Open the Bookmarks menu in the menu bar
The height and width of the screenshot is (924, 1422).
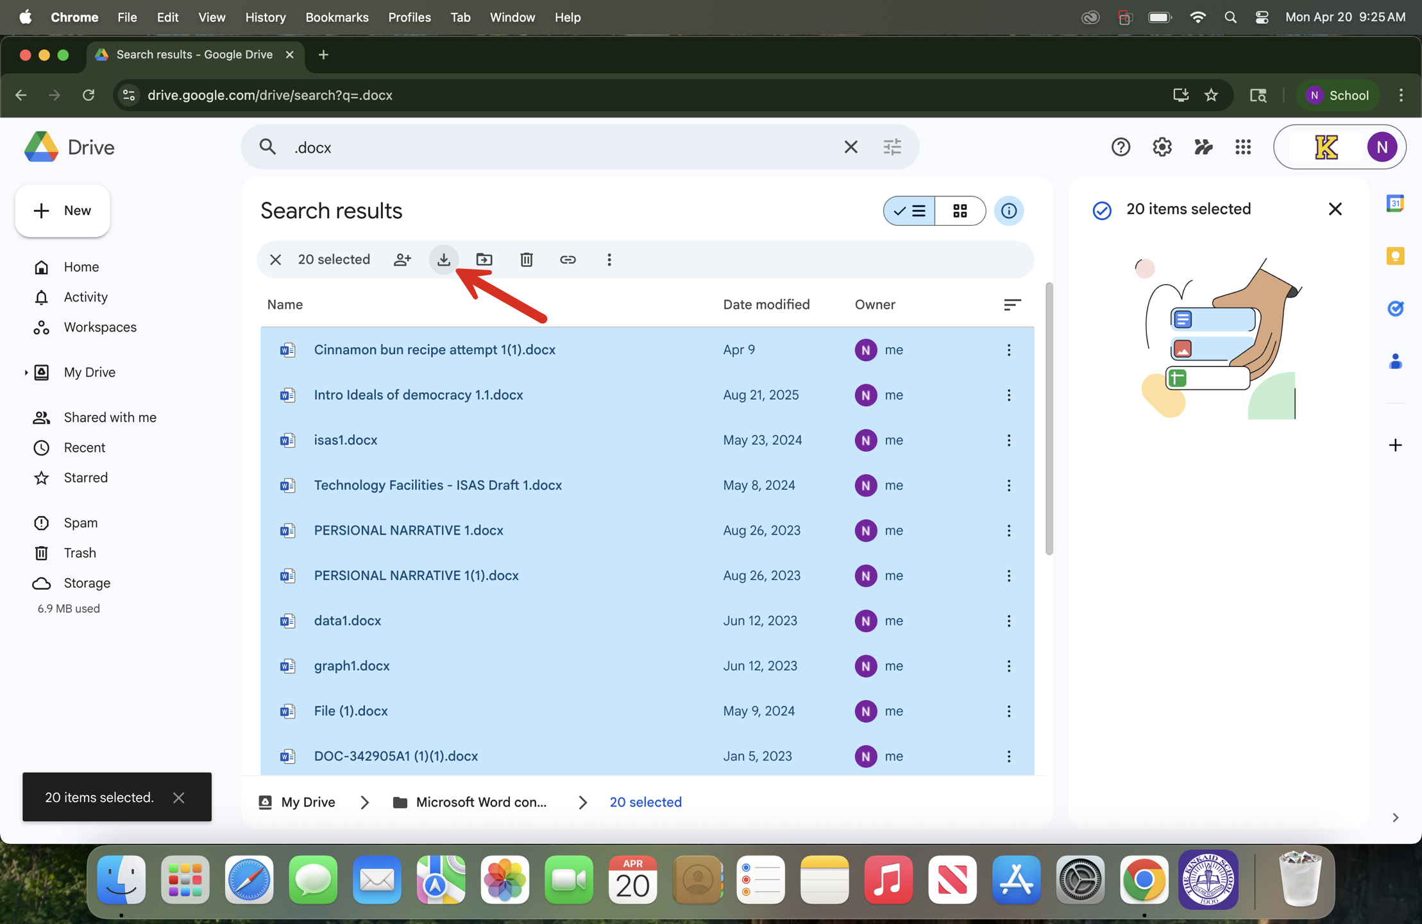[337, 17]
